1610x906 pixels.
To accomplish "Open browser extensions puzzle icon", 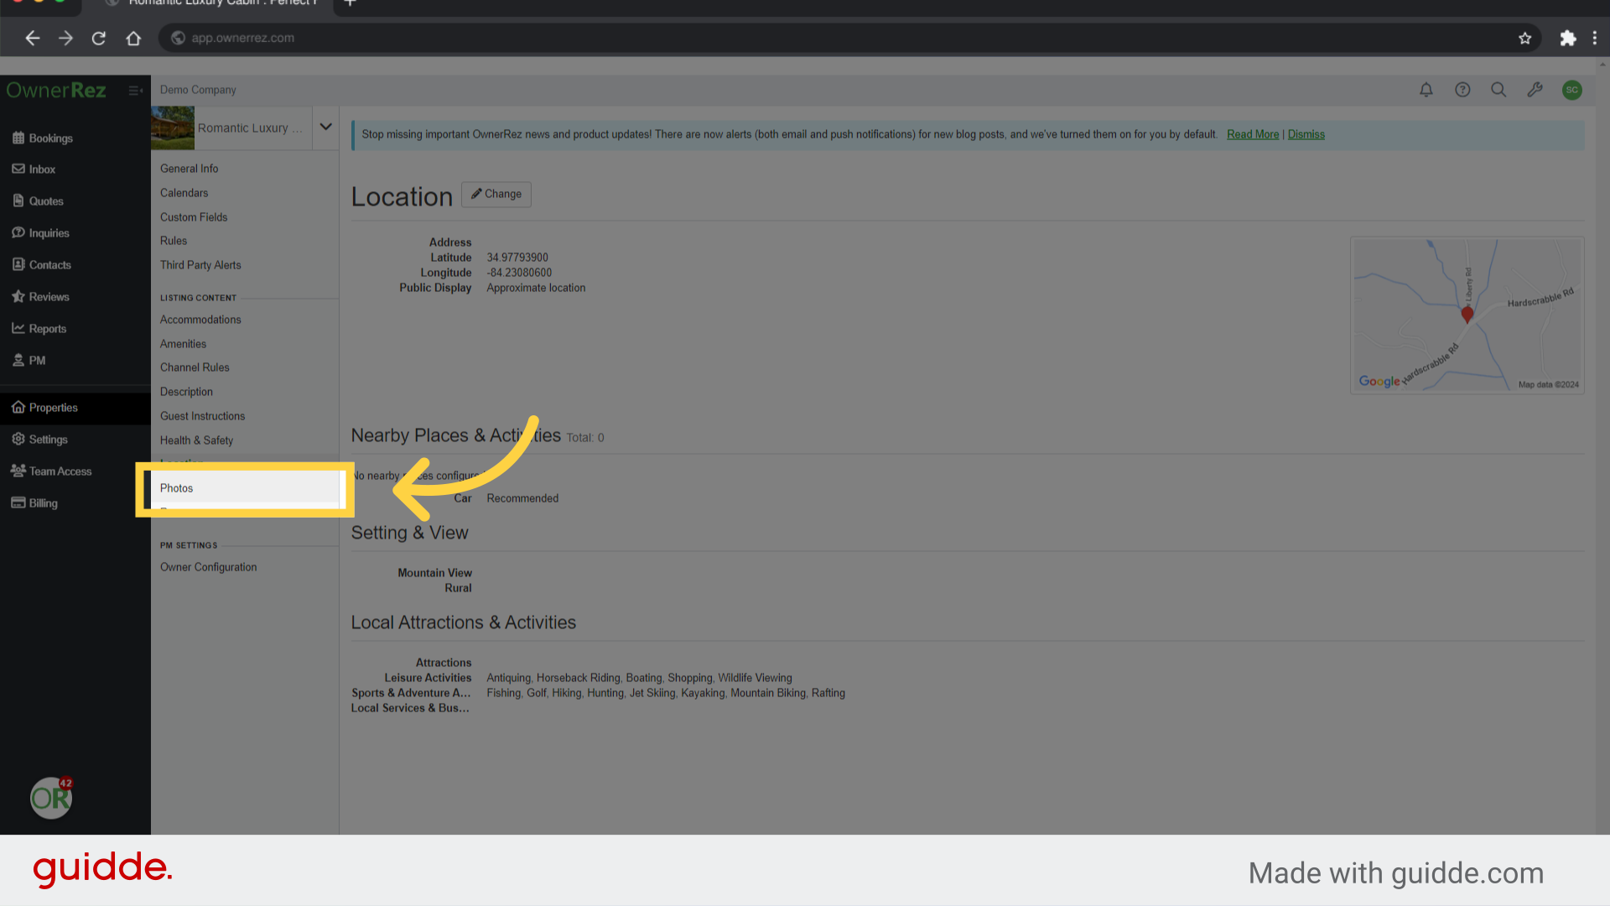I will pos(1567,39).
